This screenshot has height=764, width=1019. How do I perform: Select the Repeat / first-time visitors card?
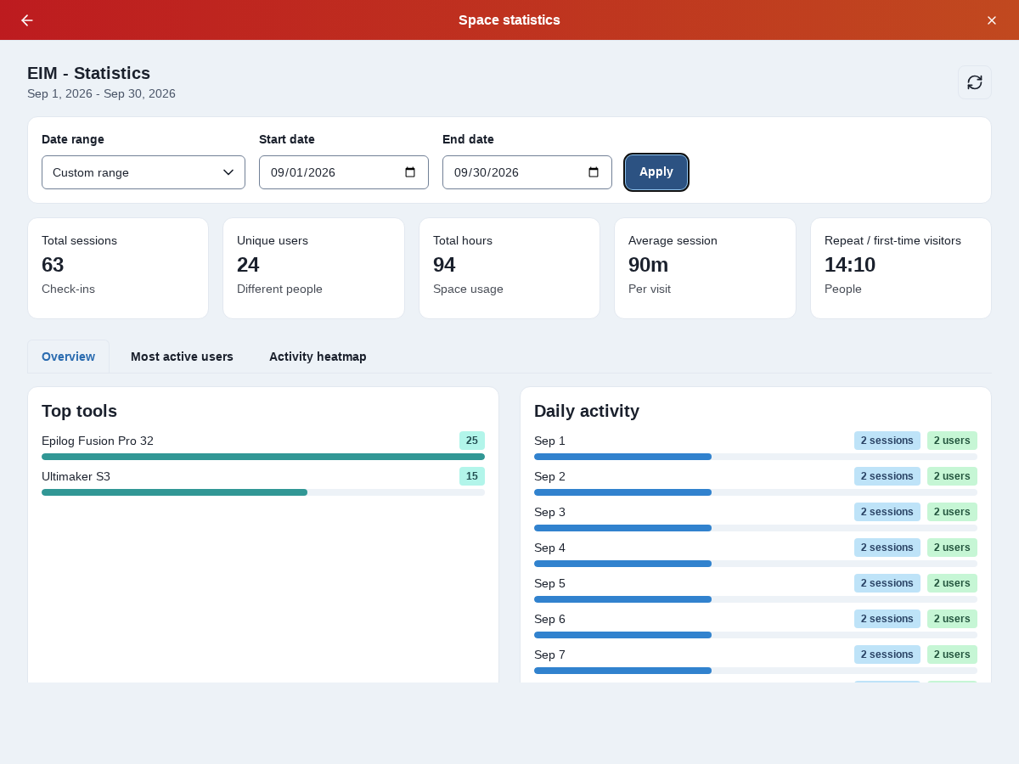click(x=901, y=268)
